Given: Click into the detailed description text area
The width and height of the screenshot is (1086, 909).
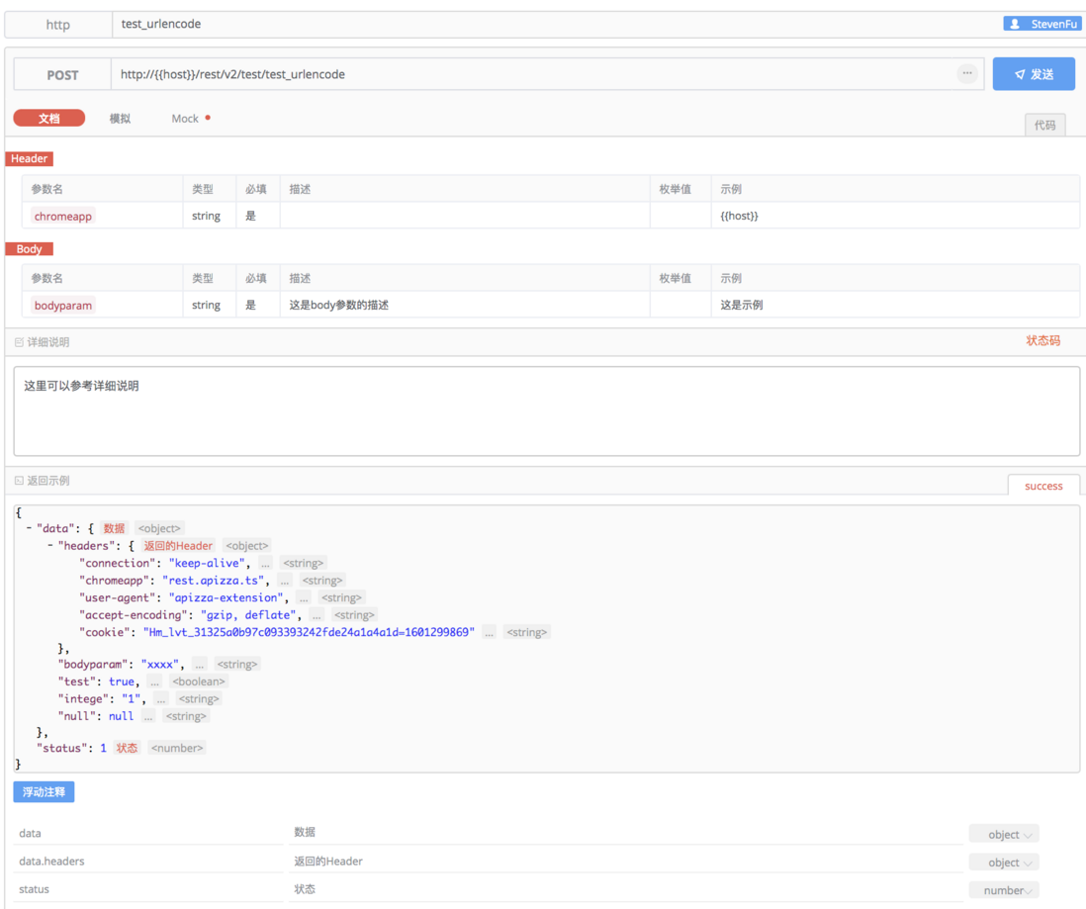Looking at the screenshot, I should [547, 411].
